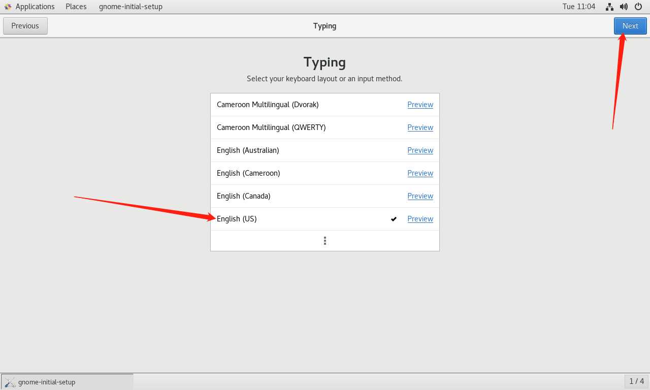This screenshot has width=650, height=390.
Task: Click the Tue 11:04 clock
Action: [579, 7]
